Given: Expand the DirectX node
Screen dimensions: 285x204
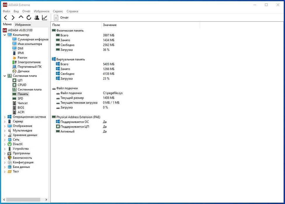Looking at the screenshot, I should 5,144.
